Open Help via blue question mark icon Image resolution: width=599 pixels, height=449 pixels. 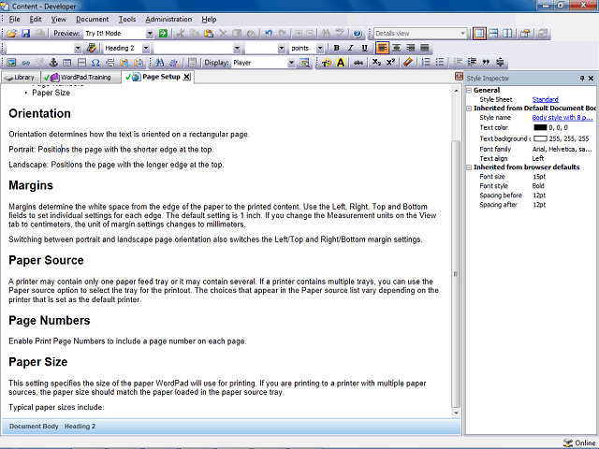358,34
